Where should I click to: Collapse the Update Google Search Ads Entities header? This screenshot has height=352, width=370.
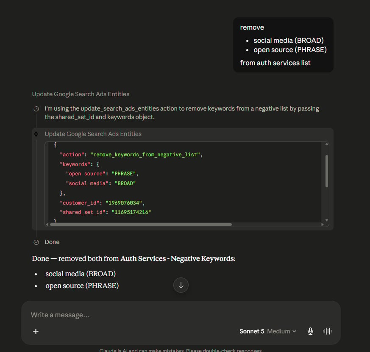[81, 94]
